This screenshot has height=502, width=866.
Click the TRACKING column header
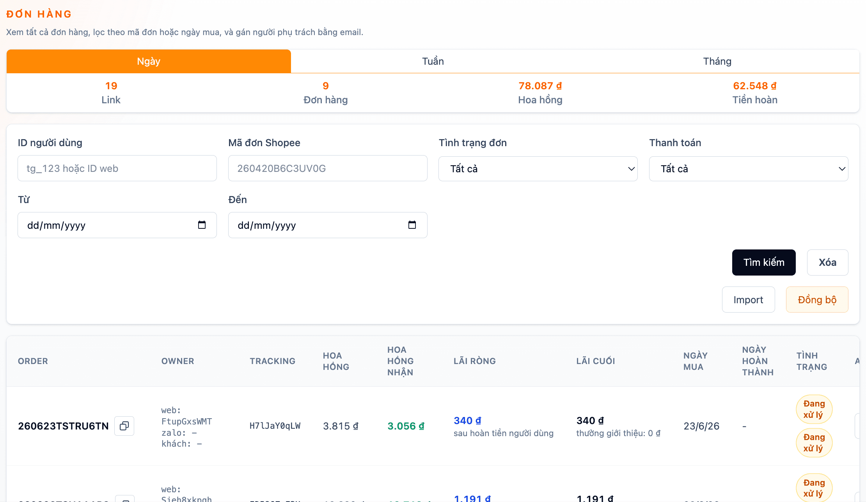pos(273,361)
